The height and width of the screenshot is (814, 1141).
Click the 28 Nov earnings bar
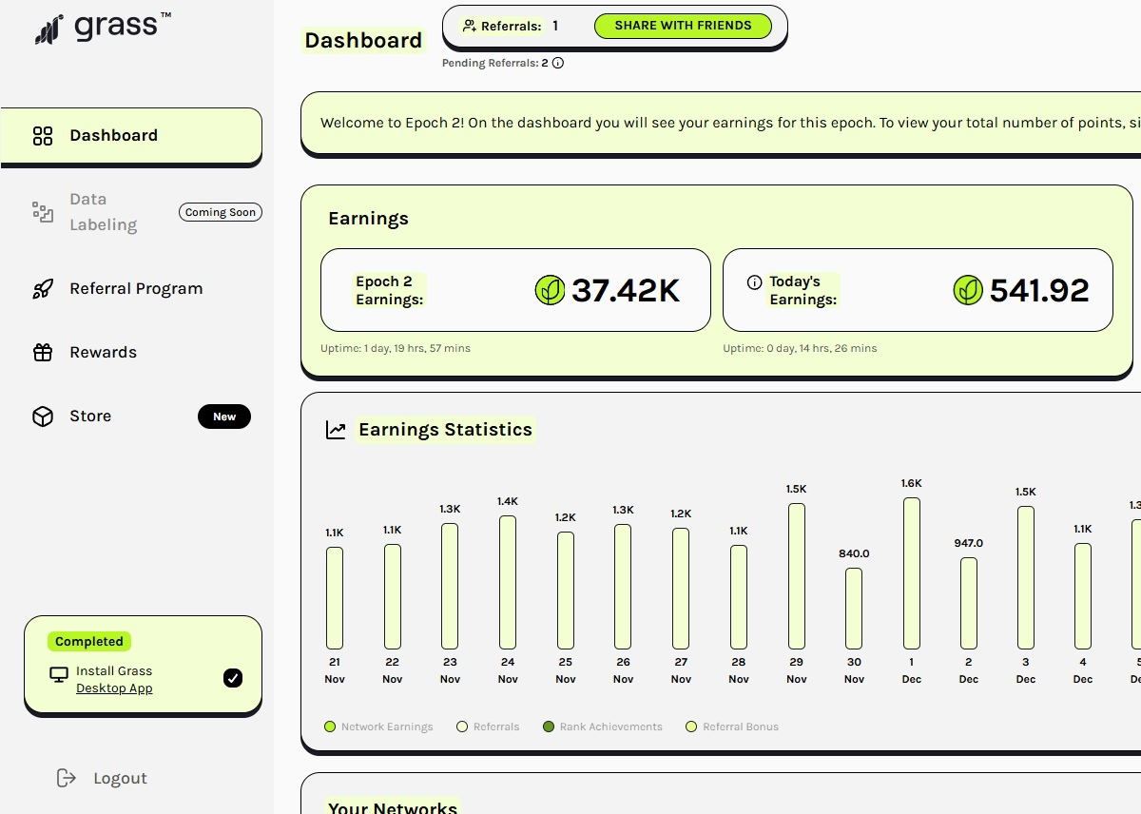click(739, 597)
